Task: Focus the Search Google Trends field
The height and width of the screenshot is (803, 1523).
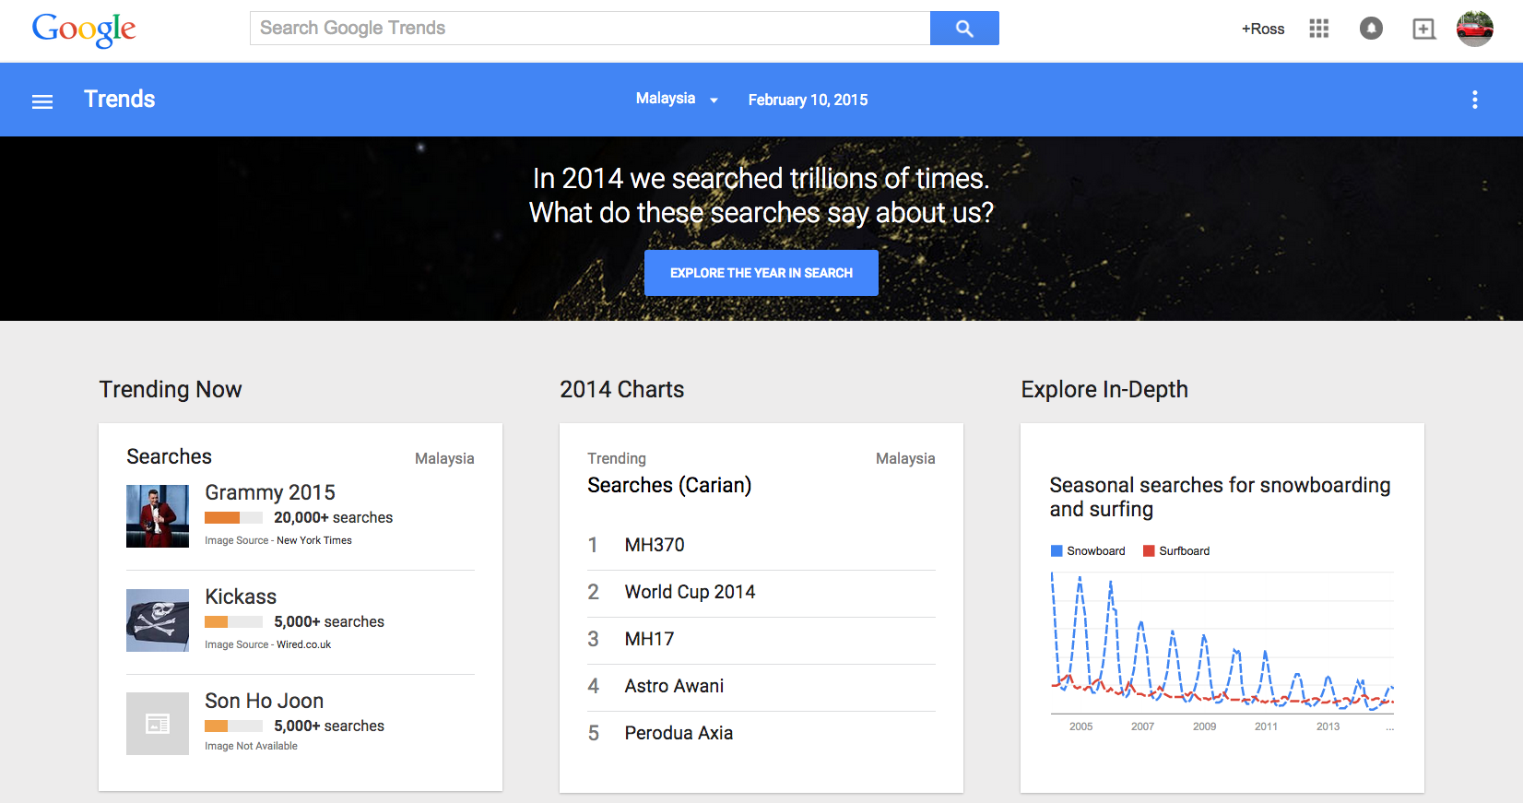Action: tap(590, 29)
